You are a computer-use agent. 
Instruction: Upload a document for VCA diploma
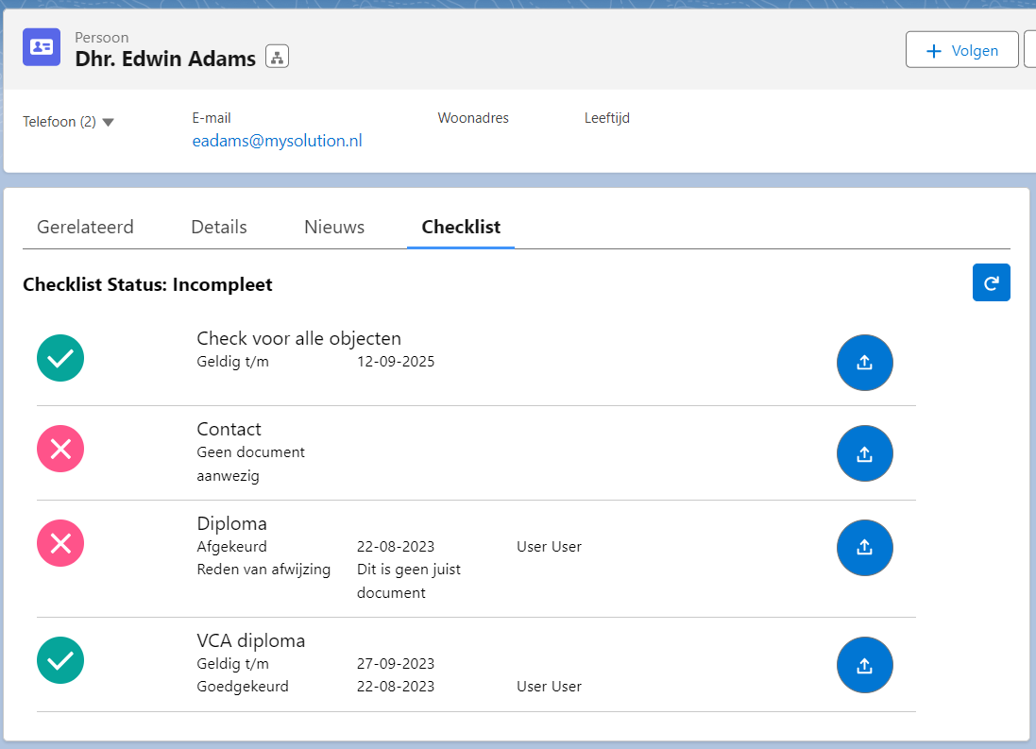point(864,664)
